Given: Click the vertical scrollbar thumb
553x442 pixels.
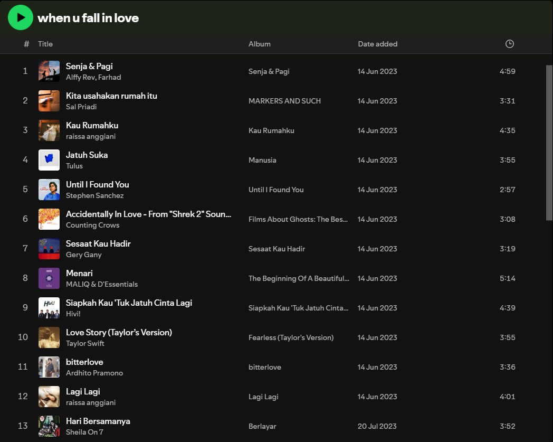Looking at the screenshot, I should 549,143.
